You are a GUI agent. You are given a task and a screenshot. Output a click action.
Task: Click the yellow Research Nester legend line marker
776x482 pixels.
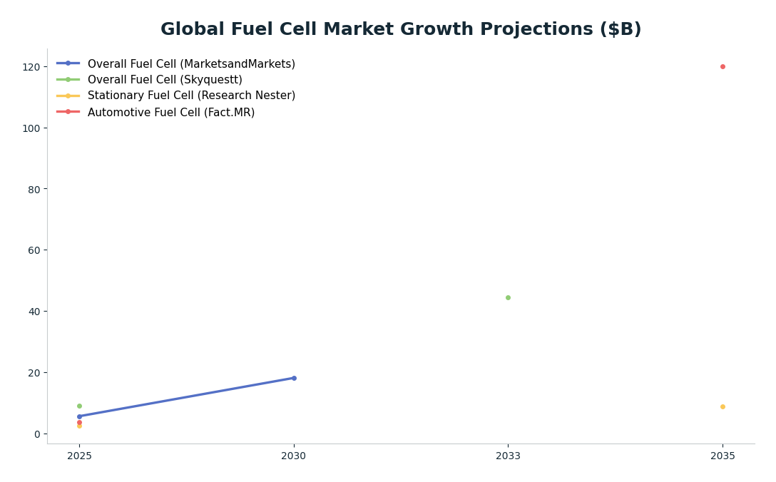(68, 96)
